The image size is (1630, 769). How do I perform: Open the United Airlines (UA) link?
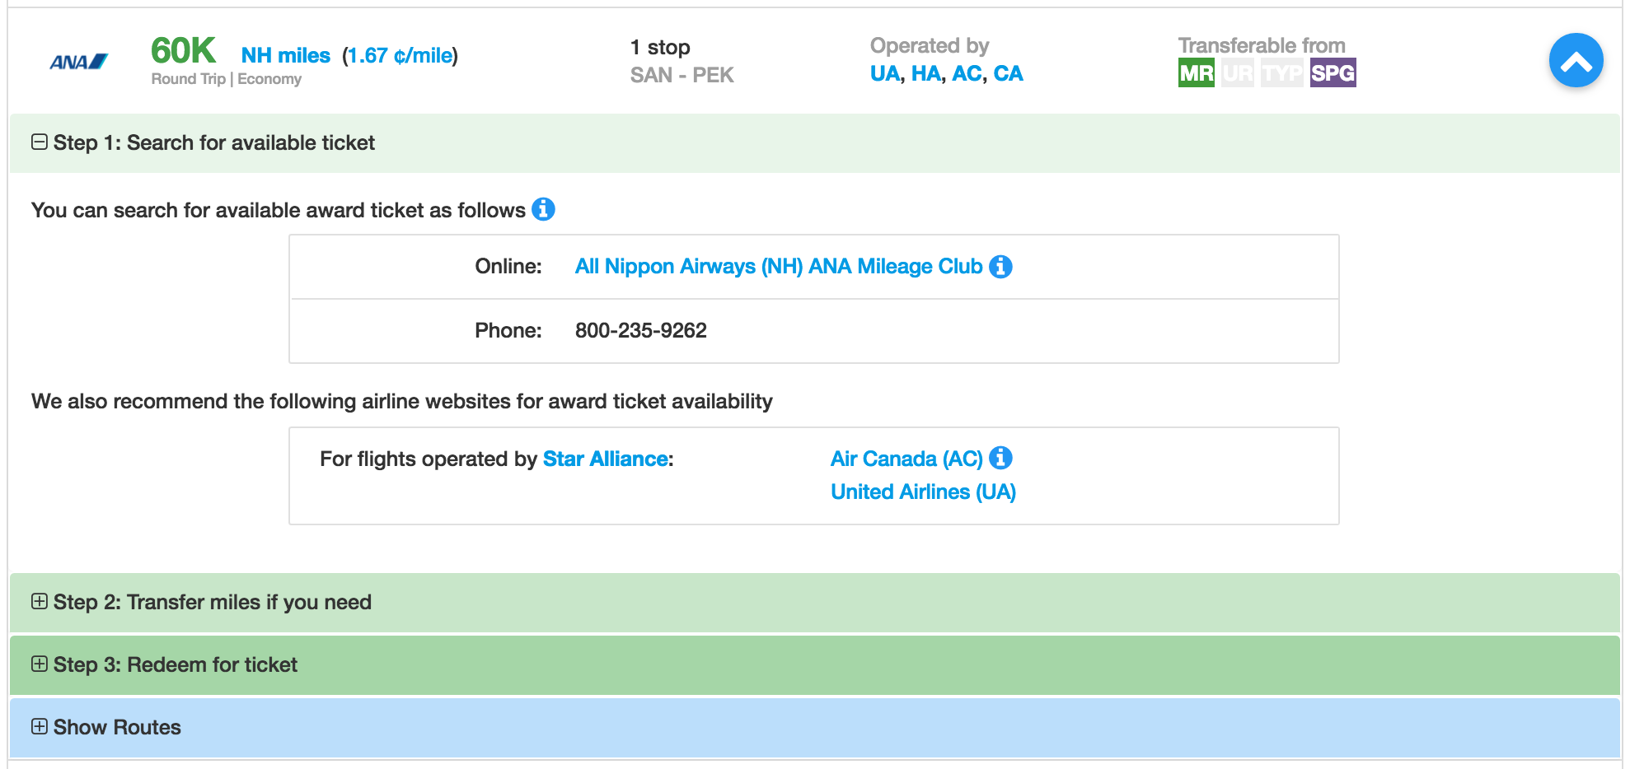point(923,492)
